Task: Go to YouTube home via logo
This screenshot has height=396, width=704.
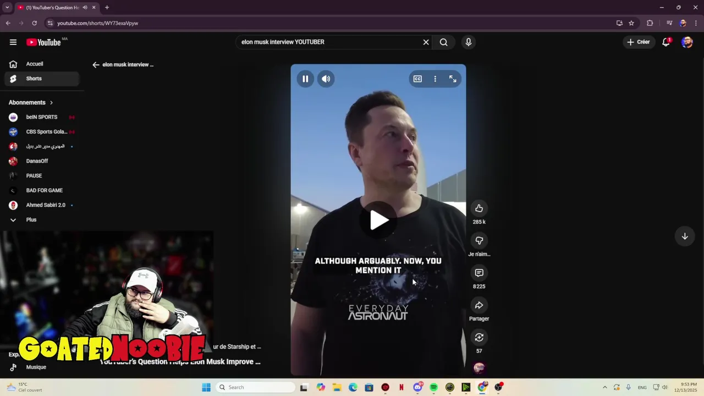Action: (43, 42)
